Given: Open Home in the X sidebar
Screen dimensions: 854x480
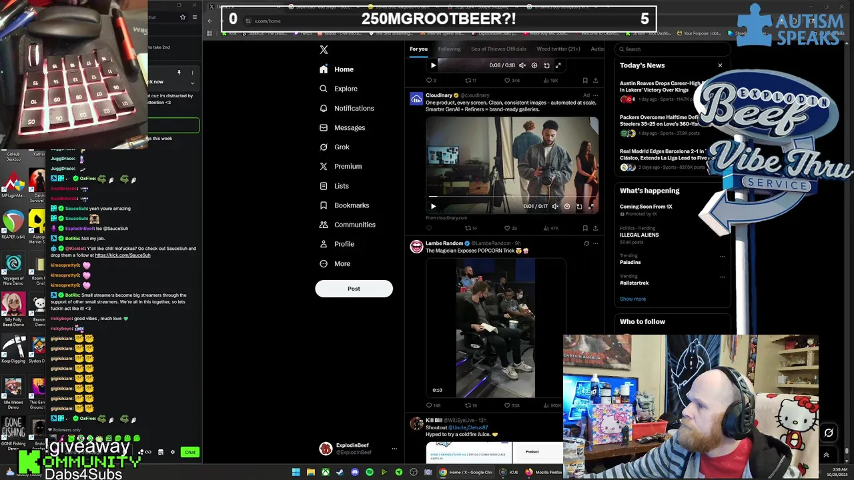Looking at the screenshot, I should [x=337, y=69].
